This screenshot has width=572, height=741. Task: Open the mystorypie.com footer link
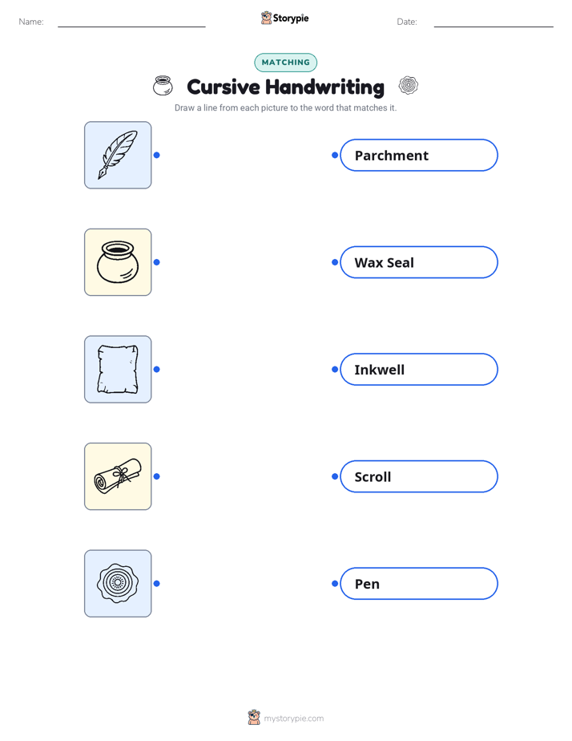tap(293, 719)
